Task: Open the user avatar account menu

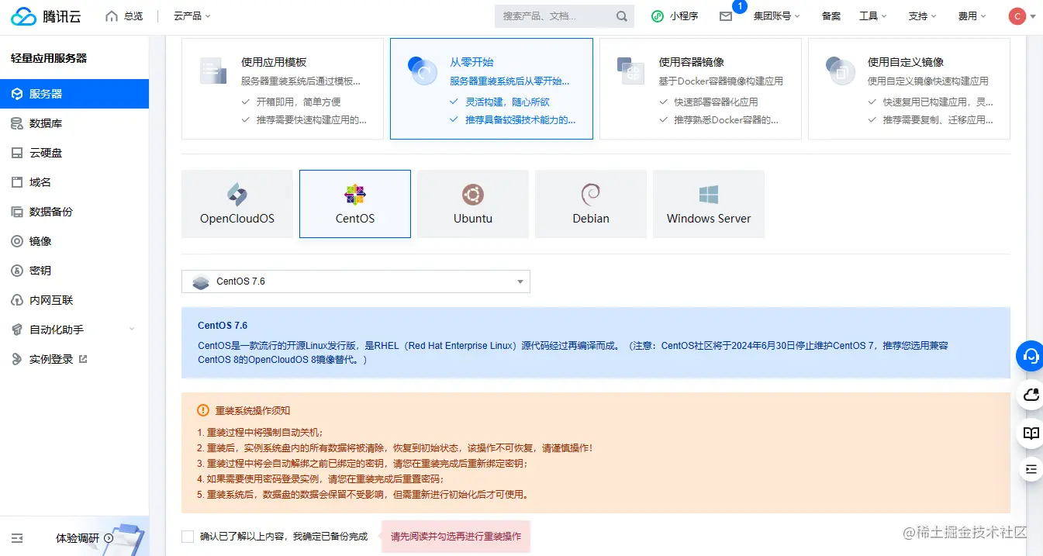Action: [1022, 16]
